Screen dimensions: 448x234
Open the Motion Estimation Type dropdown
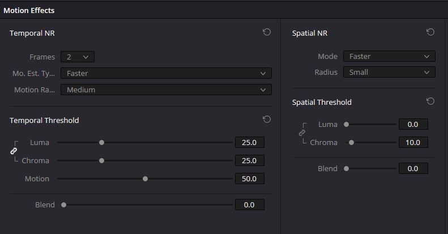pyautogui.click(x=166, y=73)
